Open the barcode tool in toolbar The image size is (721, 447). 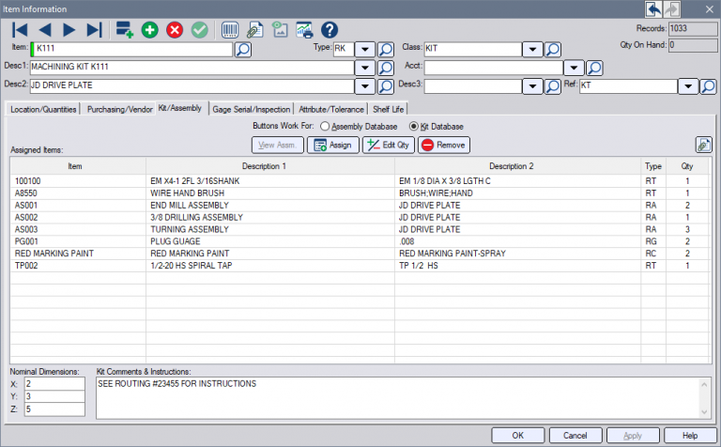coord(230,30)
